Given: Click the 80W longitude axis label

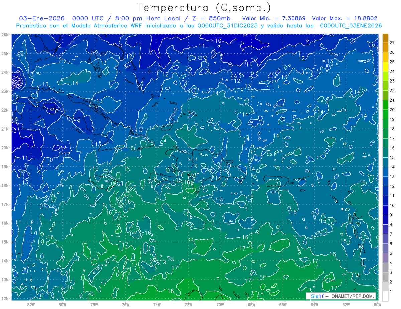Looking at the screenshot, I should [x=62, y=304].
